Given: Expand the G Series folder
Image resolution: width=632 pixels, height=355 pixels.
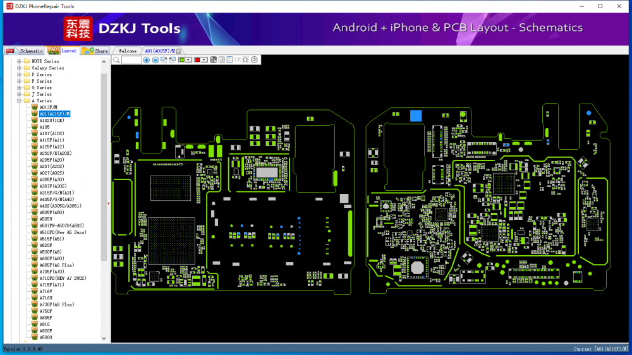Looking at the screenshot, I should pyautogui.click(x=19, y=88).
